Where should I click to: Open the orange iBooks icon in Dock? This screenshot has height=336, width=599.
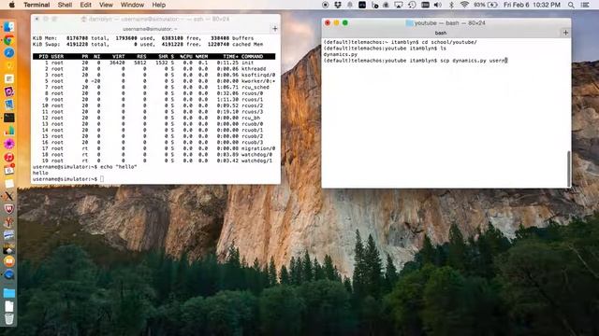(x=8, y=261)
